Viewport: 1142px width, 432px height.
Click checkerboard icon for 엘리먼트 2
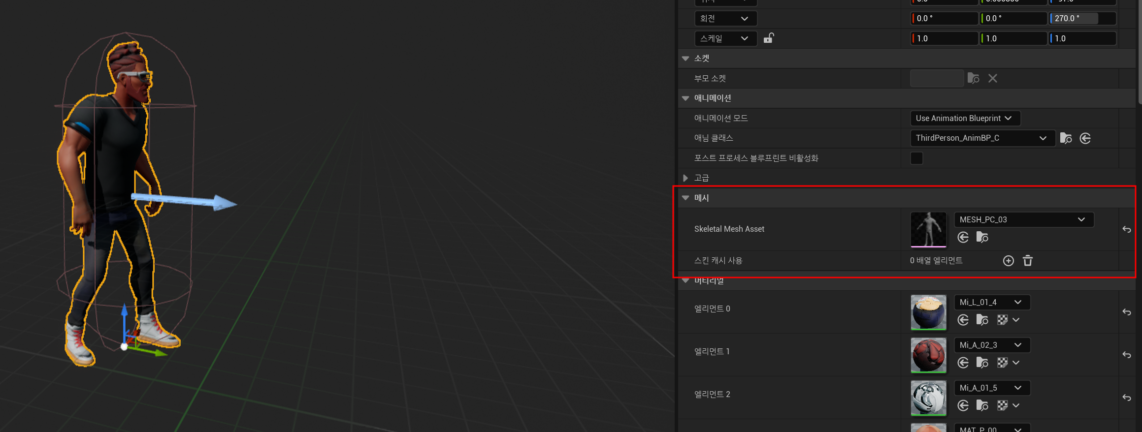(1002, 406)
